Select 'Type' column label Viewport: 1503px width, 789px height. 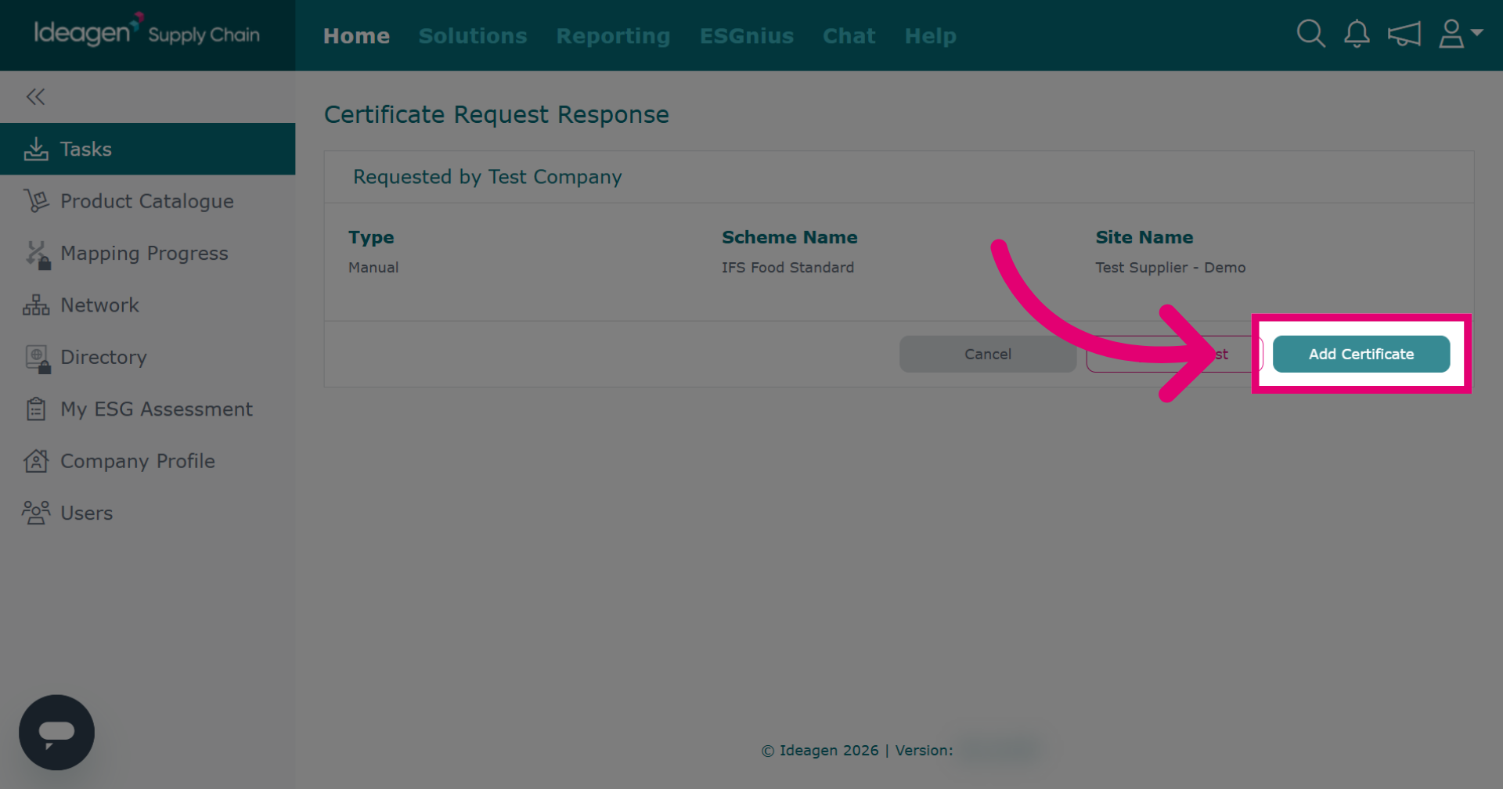pos(371,237)
